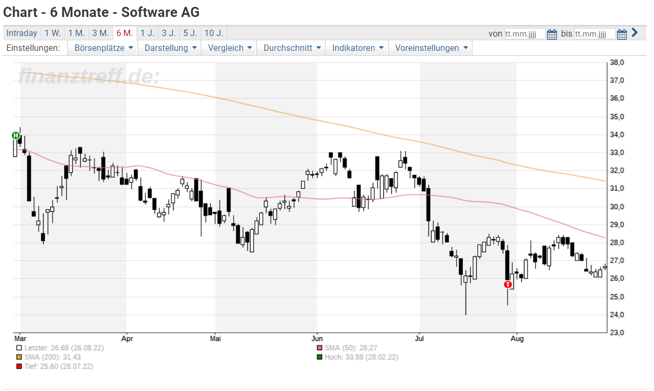
Task: Open the Indikatoren dropdown menu
Action: point(357,48)
